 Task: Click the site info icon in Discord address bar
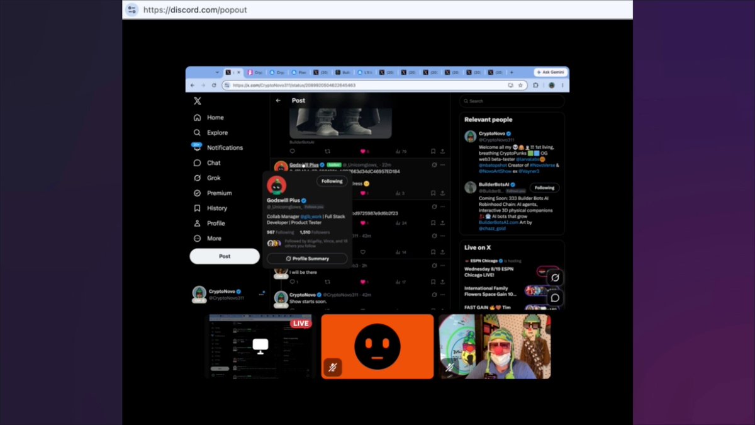click(x=131, y=9)
